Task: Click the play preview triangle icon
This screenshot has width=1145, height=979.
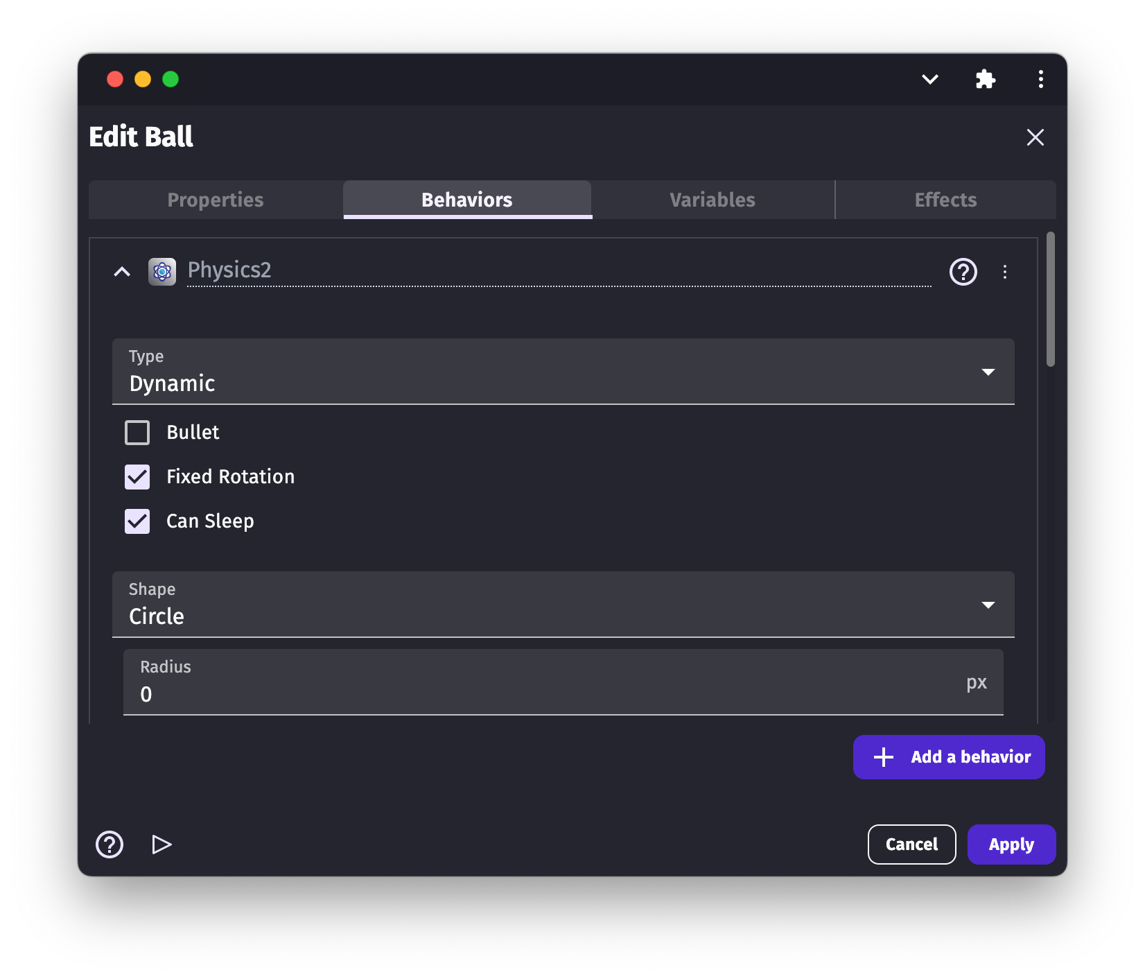Action: (161, 844)
